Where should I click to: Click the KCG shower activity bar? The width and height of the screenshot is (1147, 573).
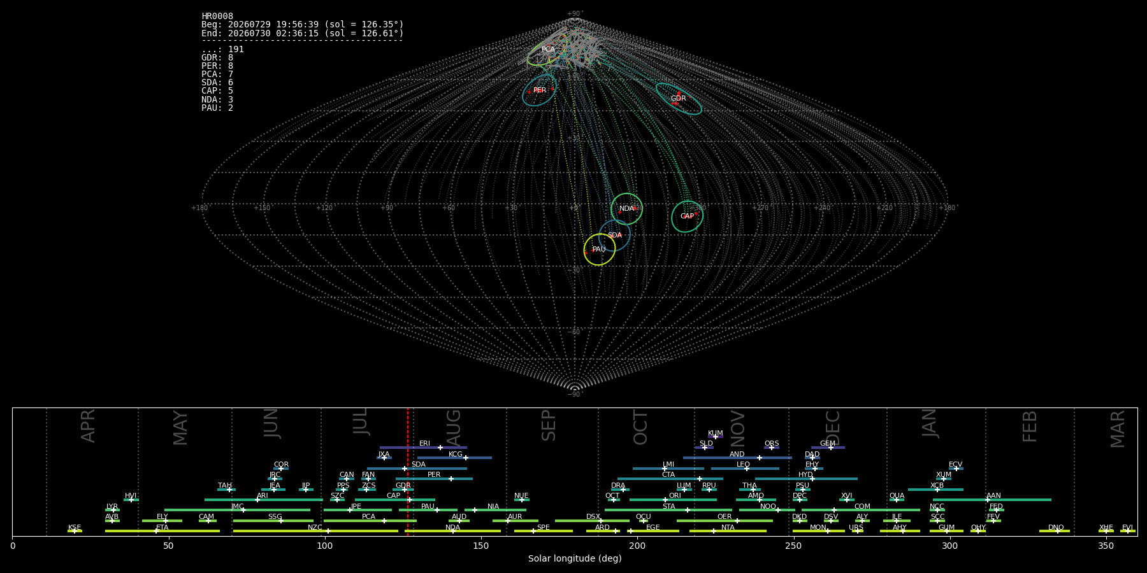454,458
